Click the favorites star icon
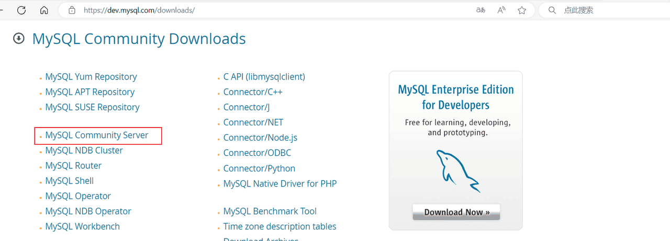 coord(521,10)
